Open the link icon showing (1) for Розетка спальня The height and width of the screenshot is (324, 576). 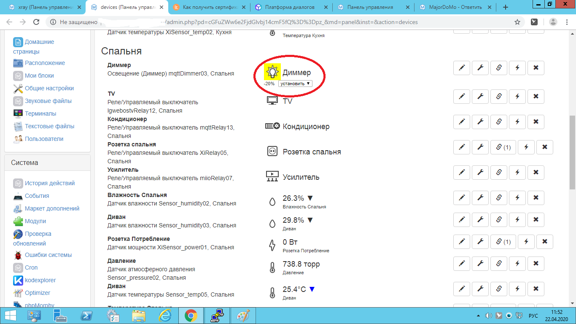click(x=503, y=147)
